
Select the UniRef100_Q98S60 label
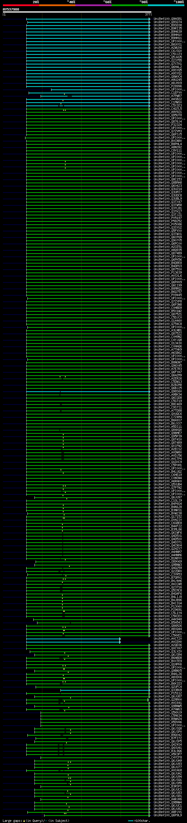tap(168, 392)
